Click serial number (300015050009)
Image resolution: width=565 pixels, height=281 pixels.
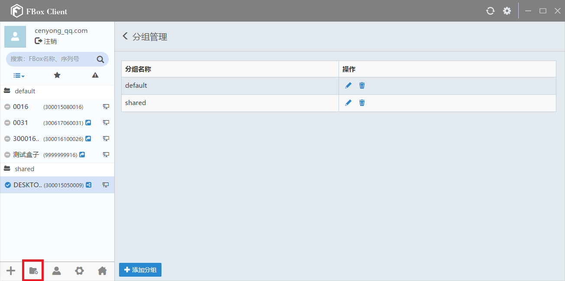64,185
